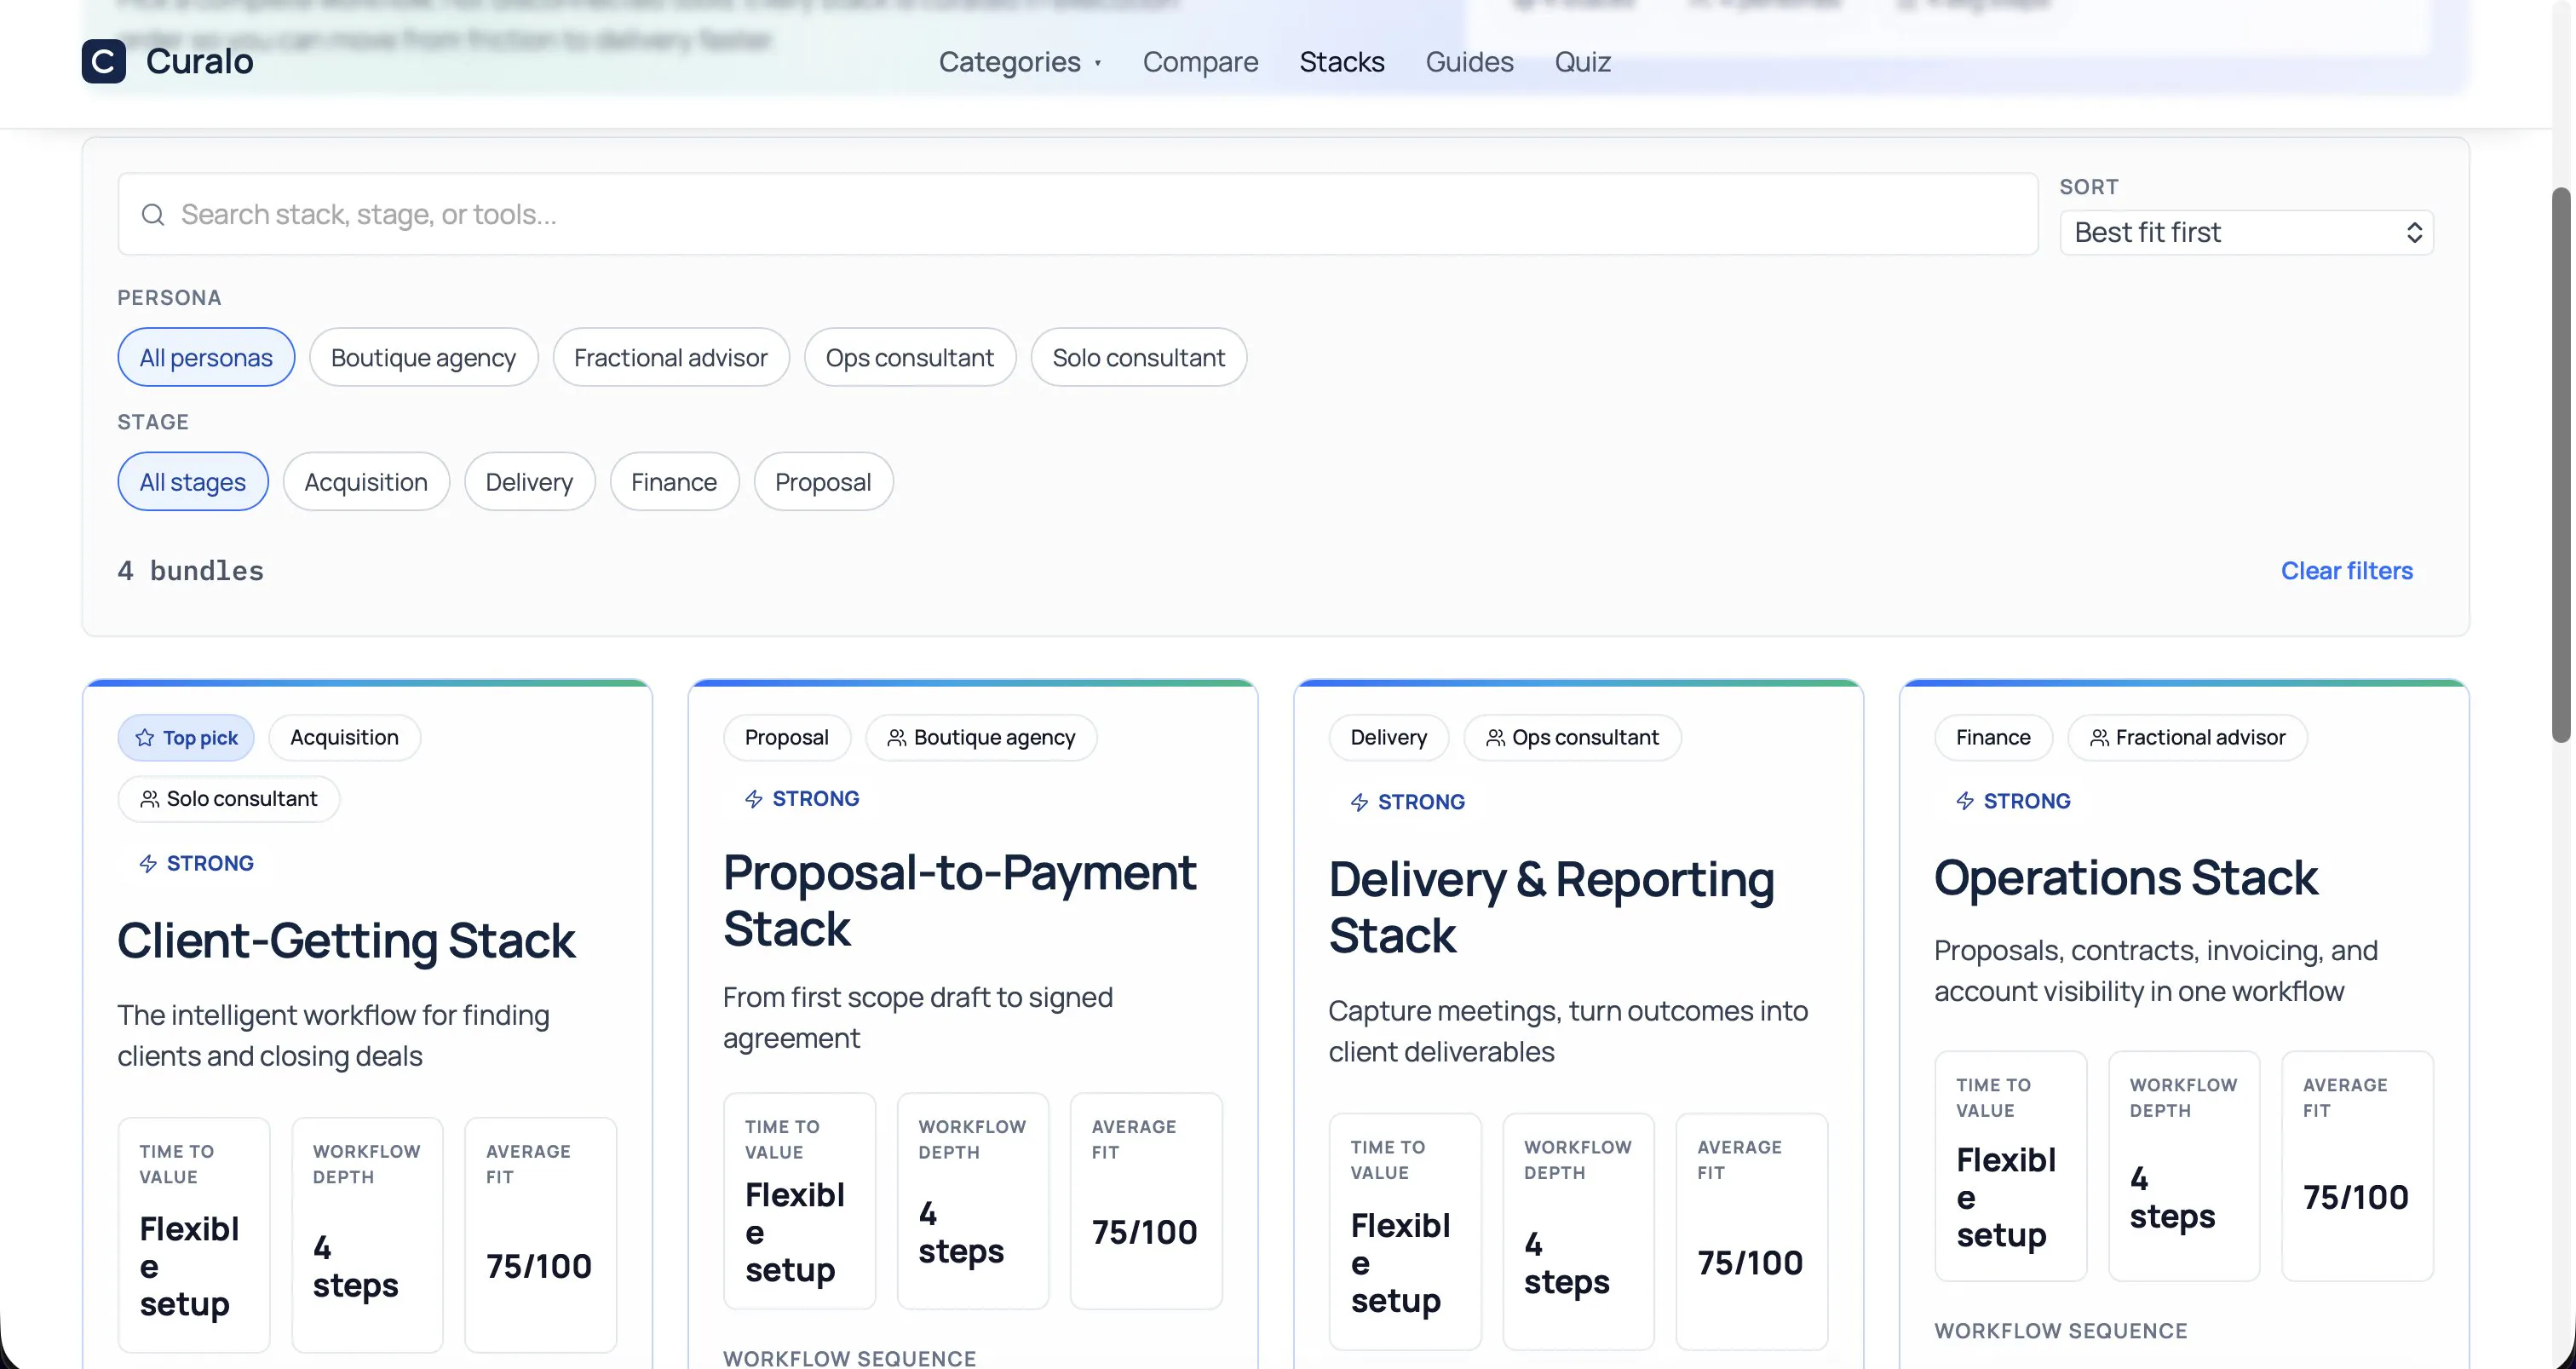This screenshot has height=1369, width=2576.
Task: Filter by Fractional advisor persona
Action: click(x=671, y=357)
